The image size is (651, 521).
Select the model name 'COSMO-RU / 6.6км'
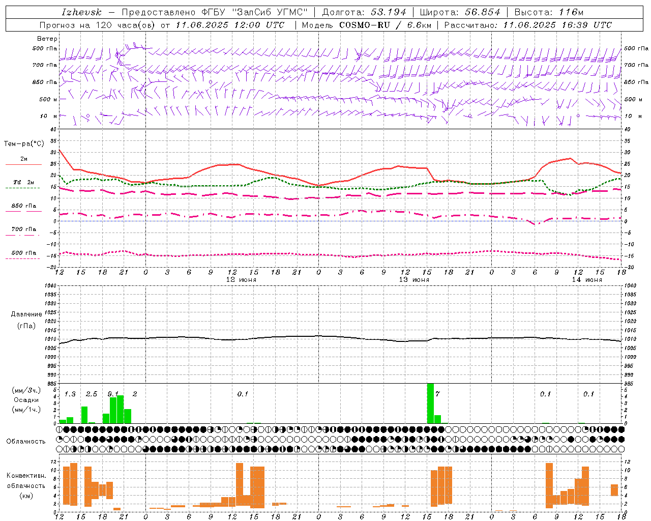pos(385,25)
